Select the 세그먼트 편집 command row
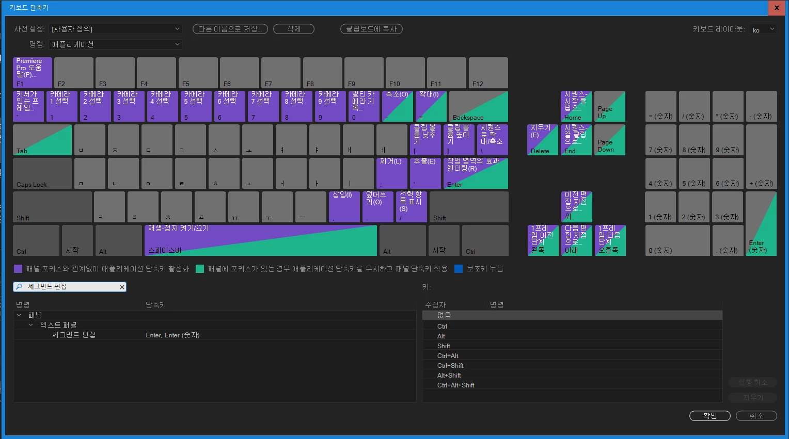 [x=214, y=335]
